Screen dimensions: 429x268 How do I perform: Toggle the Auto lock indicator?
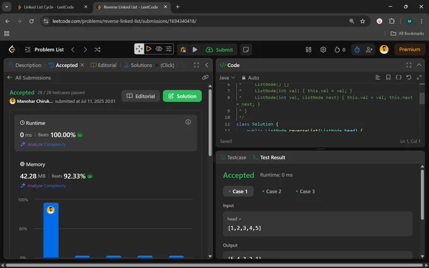250,78
